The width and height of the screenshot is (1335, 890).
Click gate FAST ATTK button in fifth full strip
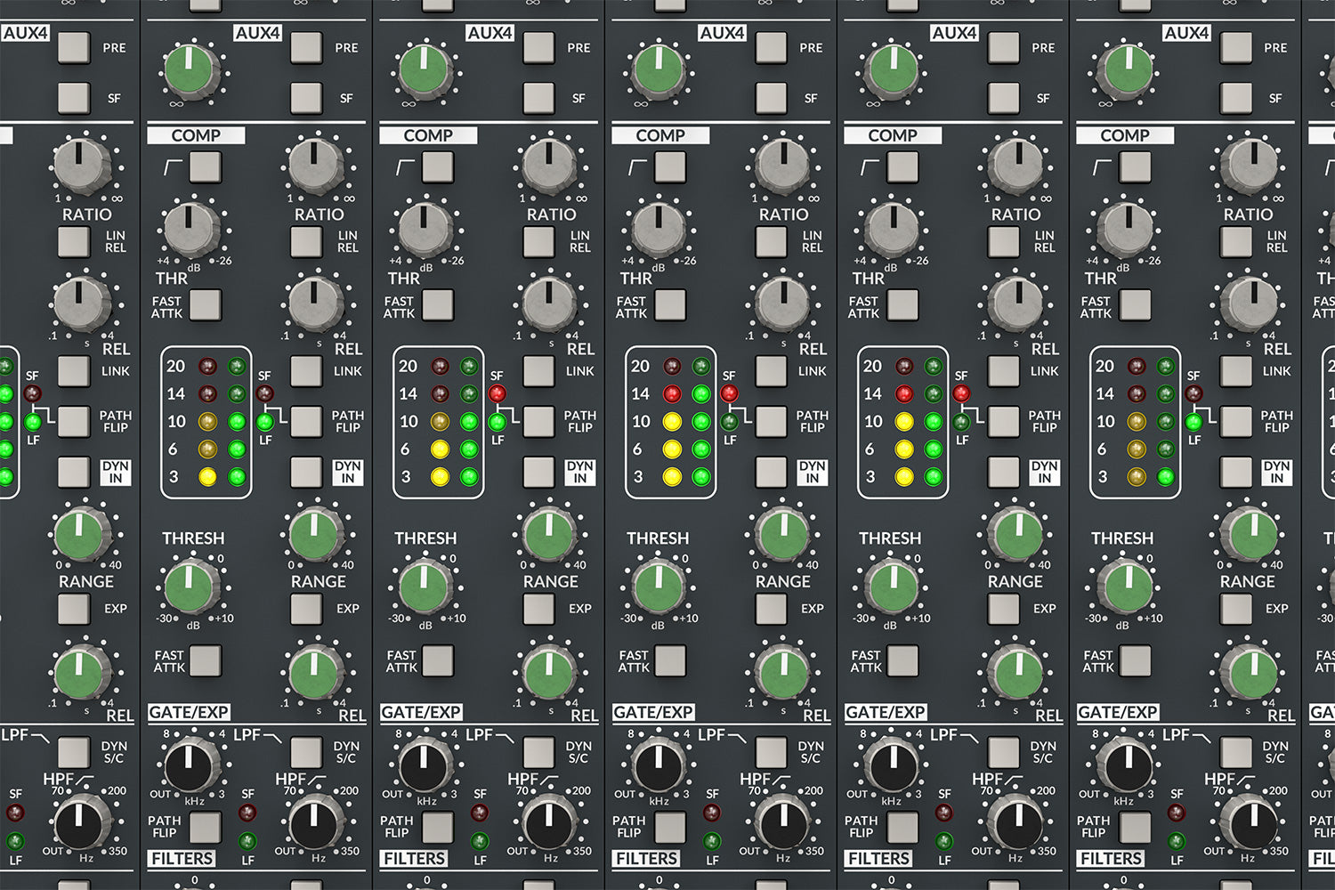[x=1135, y=660]
